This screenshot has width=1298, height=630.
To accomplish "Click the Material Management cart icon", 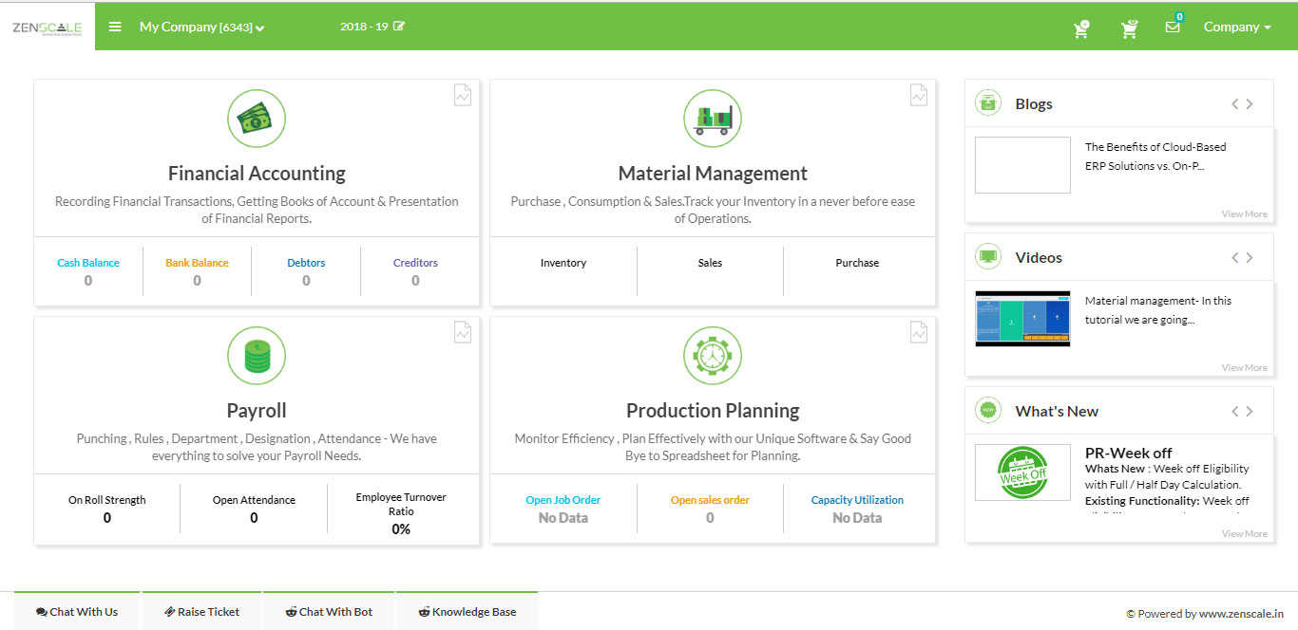I will [x=713, y=119].
